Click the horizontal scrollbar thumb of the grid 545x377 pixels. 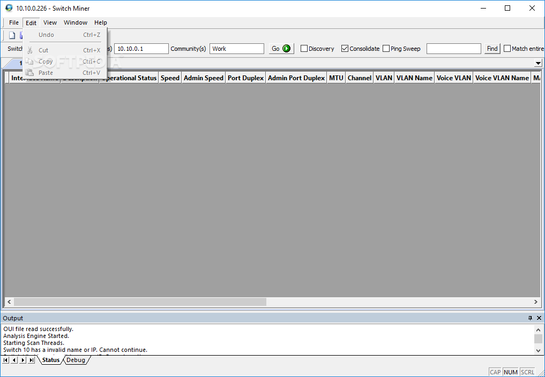coord(140,302)
